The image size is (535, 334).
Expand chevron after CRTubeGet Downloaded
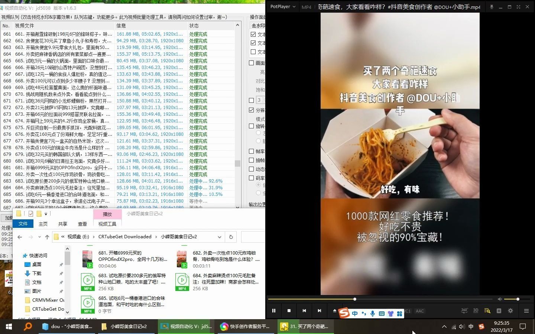156,237
